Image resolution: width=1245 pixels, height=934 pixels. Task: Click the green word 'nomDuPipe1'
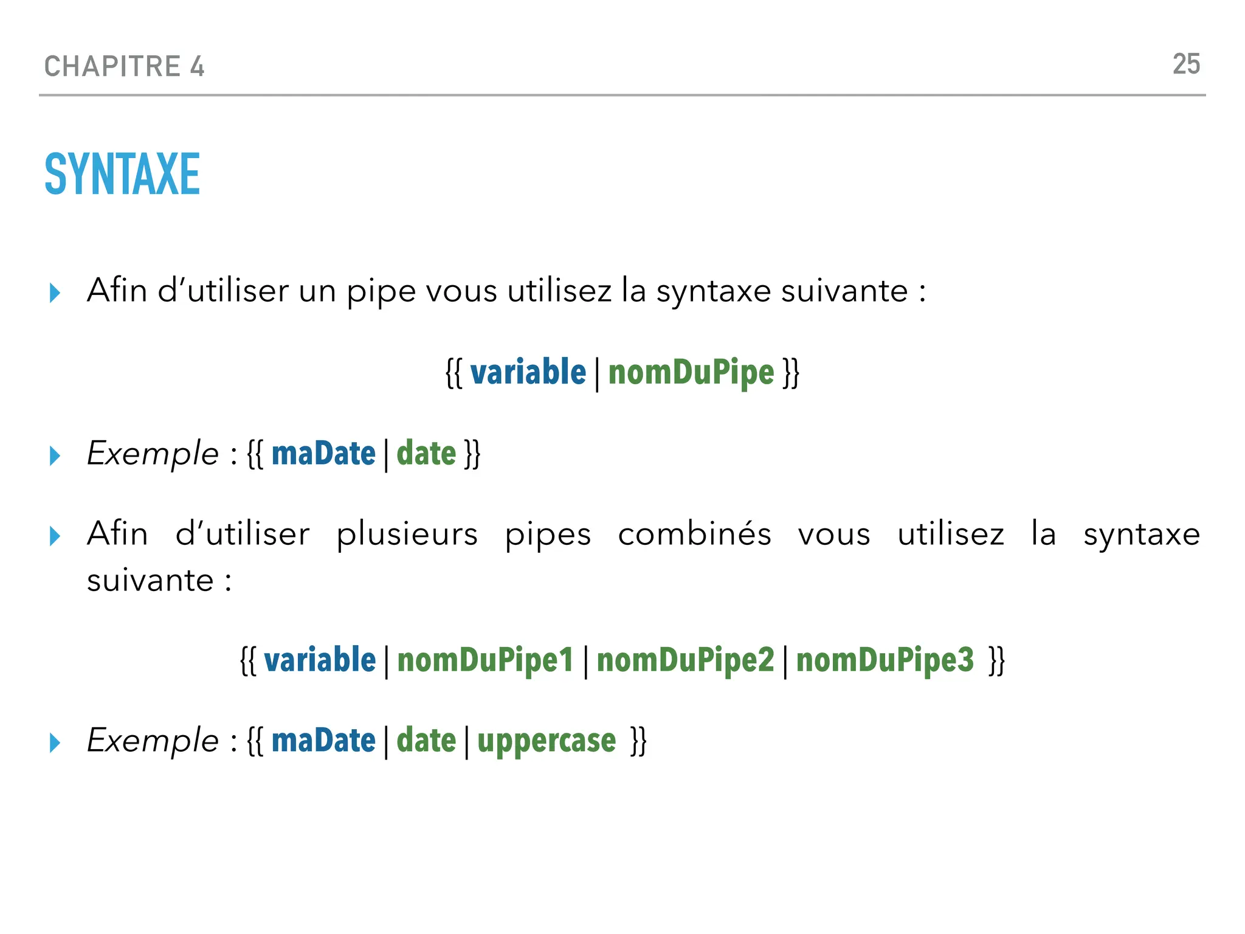[485, 660]
